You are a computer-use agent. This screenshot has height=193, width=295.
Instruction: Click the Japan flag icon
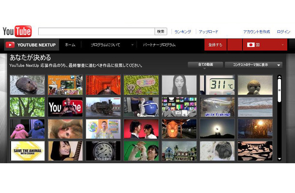[251, 45]
